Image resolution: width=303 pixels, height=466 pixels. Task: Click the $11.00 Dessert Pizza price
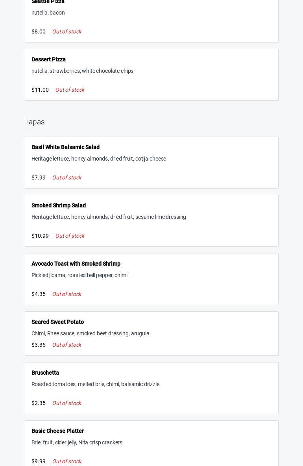(40, 90)
